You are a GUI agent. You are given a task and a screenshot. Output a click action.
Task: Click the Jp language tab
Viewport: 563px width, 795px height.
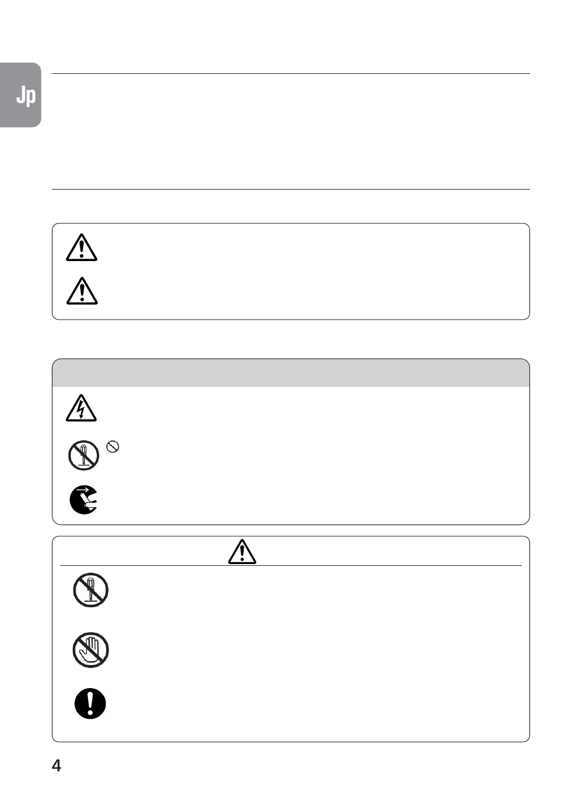[x=21, y=95]
